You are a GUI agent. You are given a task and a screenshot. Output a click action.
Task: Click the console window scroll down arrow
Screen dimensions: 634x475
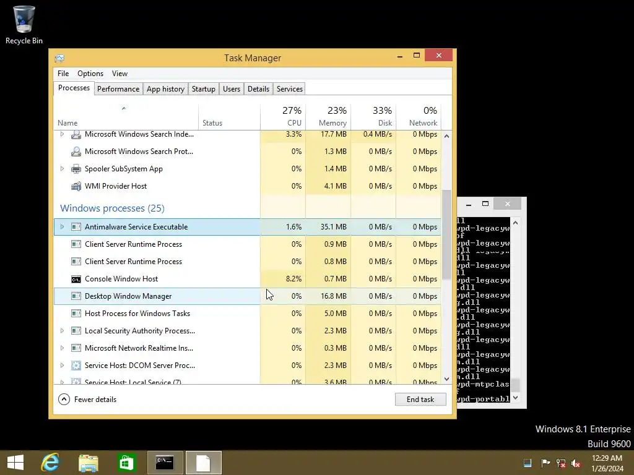point(515,398)
